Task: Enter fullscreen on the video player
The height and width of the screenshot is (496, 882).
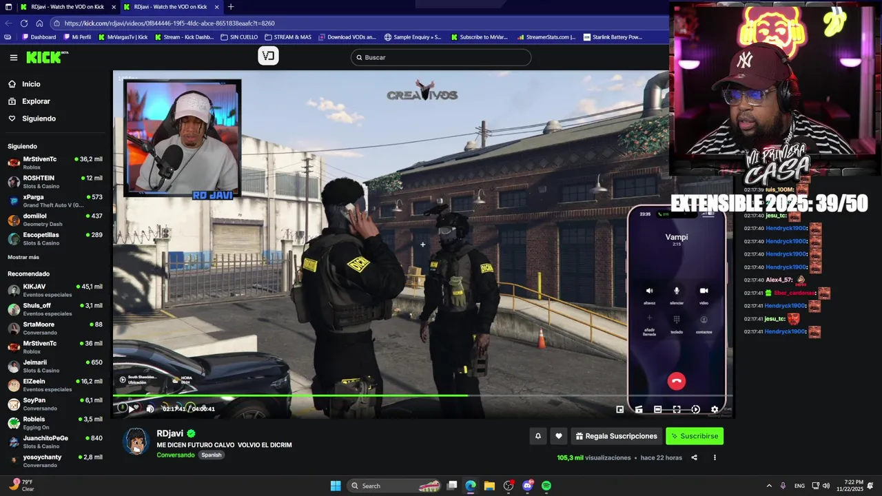Action: (677, 409)
